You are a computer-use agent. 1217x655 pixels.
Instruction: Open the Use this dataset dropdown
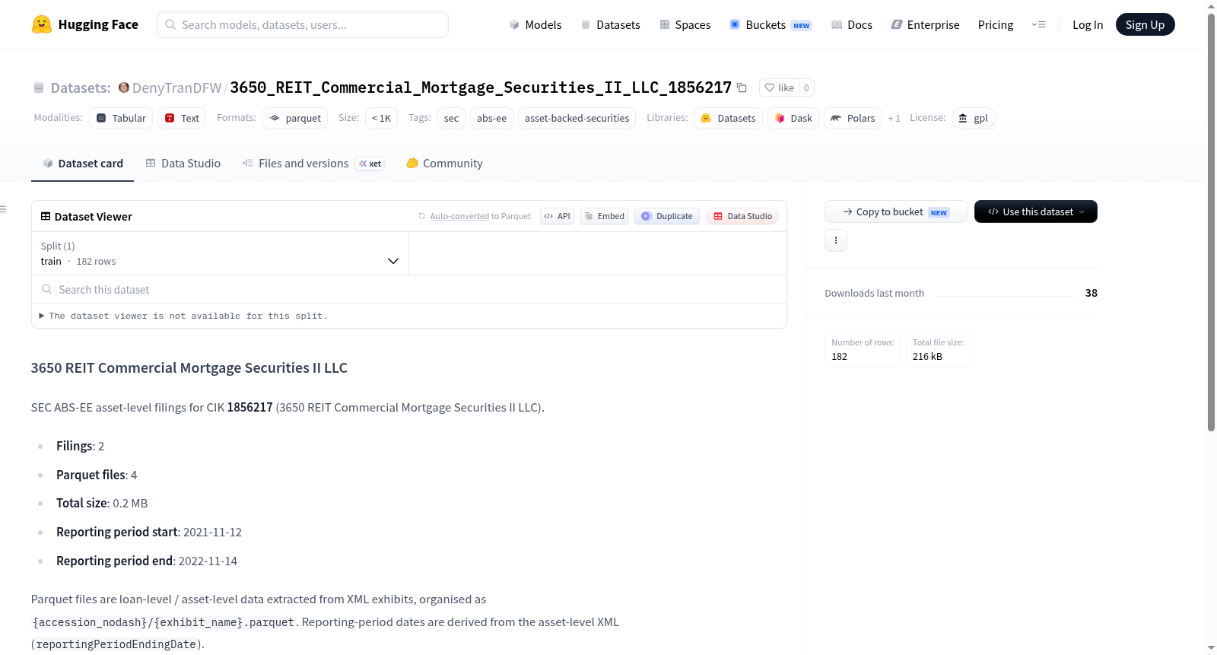pyautogui.click(x=1036, y=211)
